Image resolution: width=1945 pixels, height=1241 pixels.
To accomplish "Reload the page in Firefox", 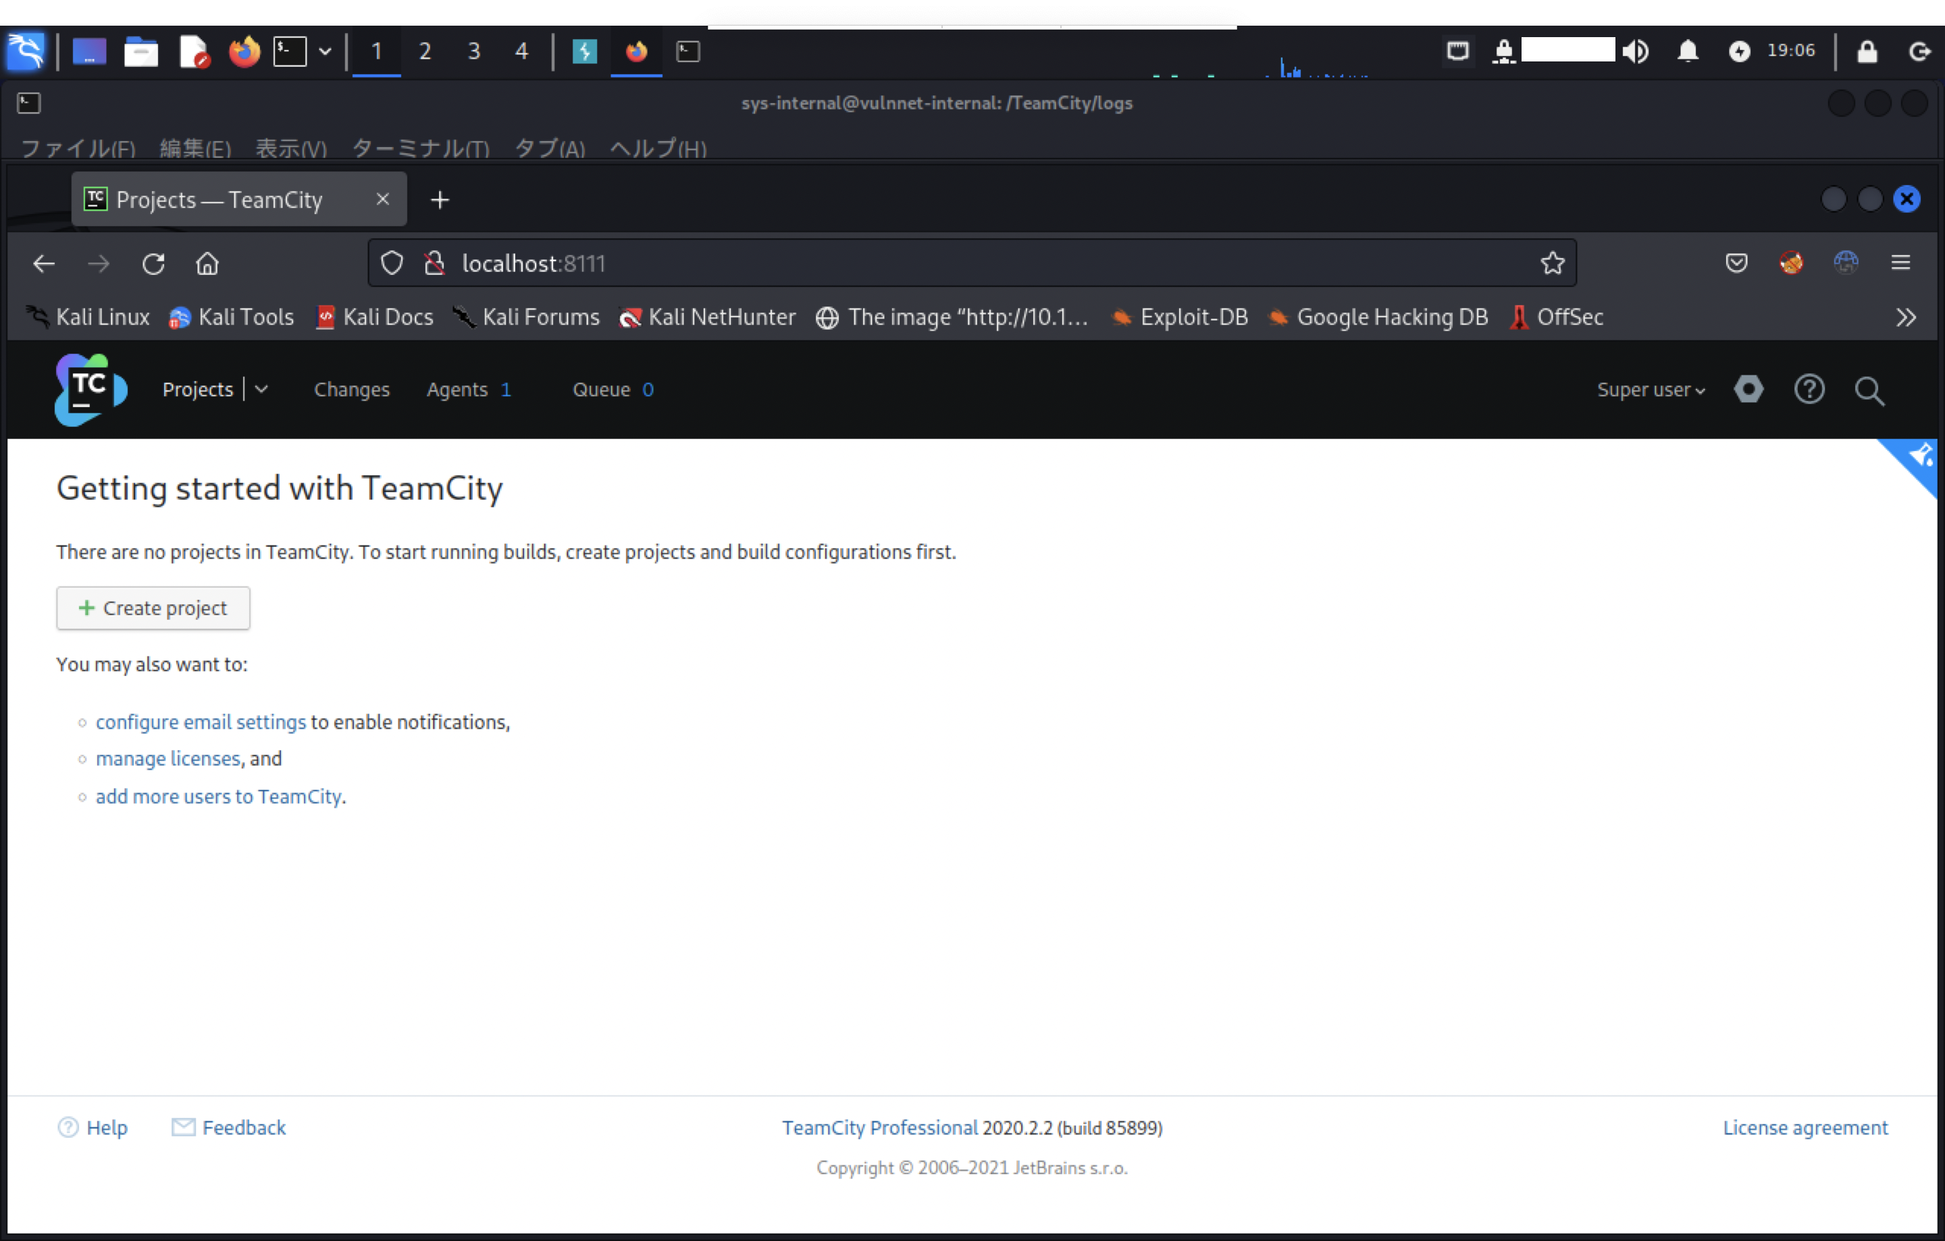I will click(x=153, y=263).
